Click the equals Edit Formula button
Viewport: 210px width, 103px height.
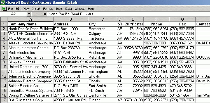pos(45,14)
